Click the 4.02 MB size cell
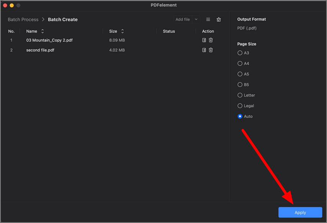 pos(117,50)
